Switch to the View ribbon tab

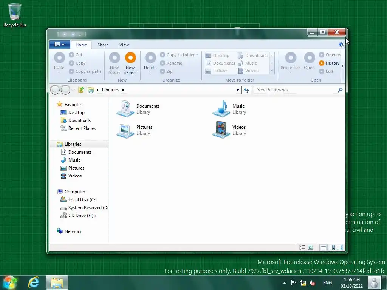124,45
